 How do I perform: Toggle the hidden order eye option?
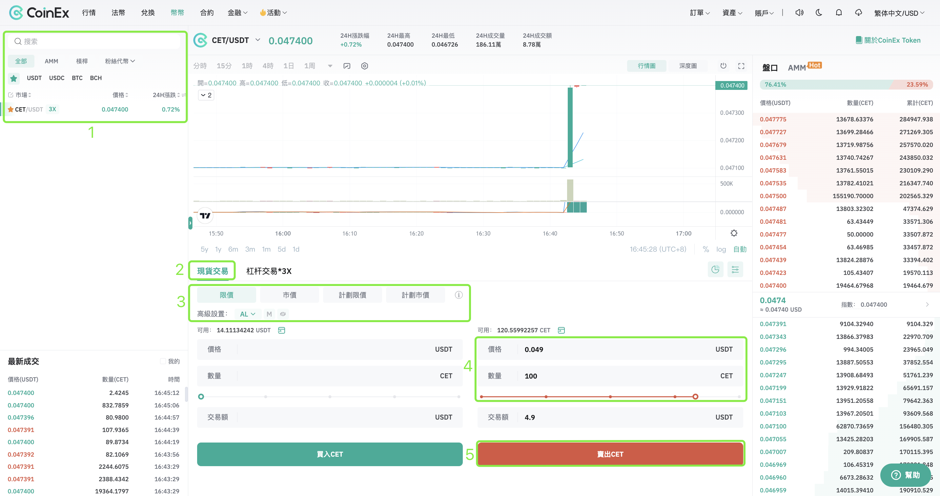click(x=283, y=314)
